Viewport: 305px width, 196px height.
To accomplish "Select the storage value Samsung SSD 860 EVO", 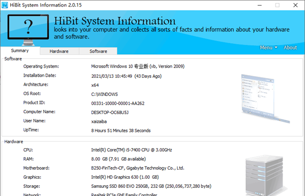I will [151, 186].
